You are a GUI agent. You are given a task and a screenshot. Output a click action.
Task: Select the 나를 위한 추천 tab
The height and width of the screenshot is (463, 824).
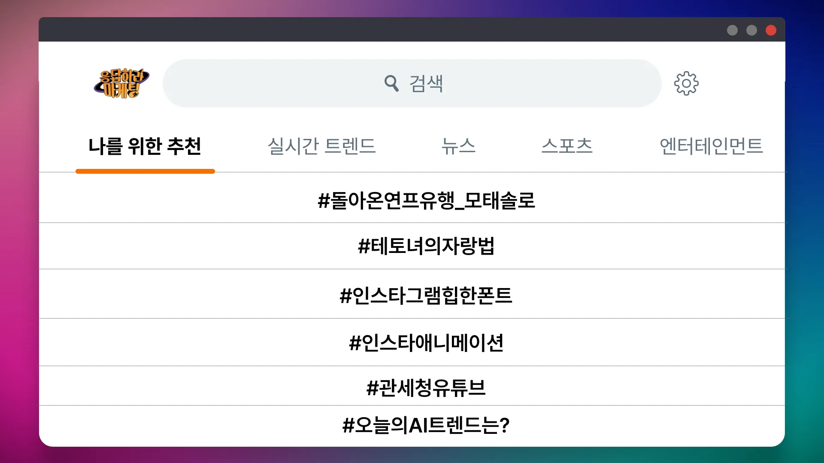click(x=145, y=146)
